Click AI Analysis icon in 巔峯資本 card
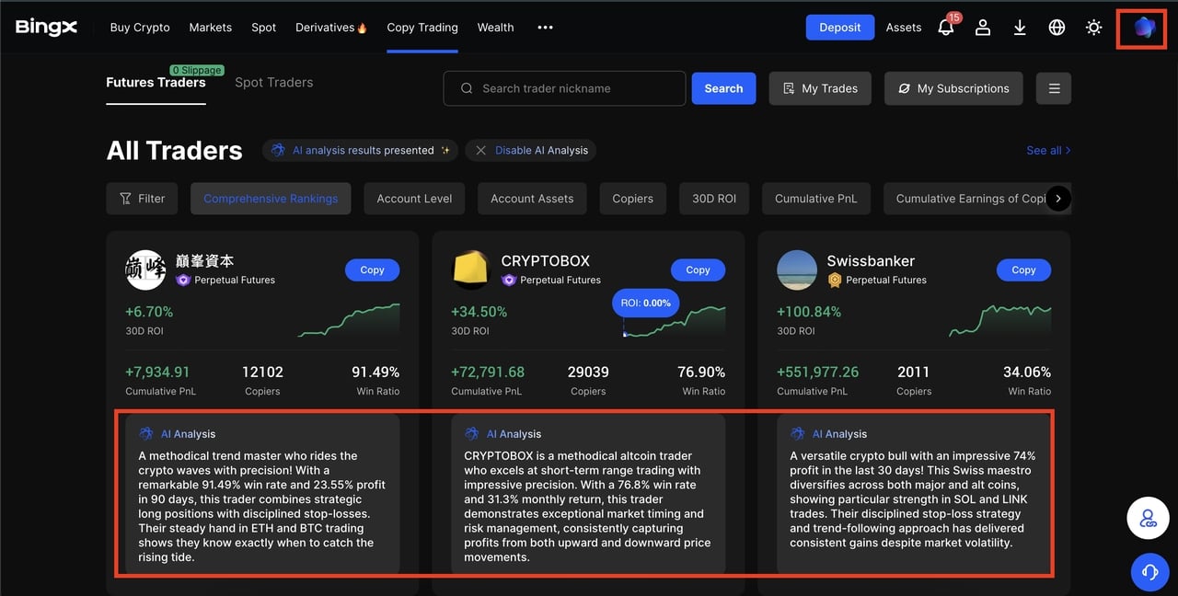 click(x=146, y=433)
